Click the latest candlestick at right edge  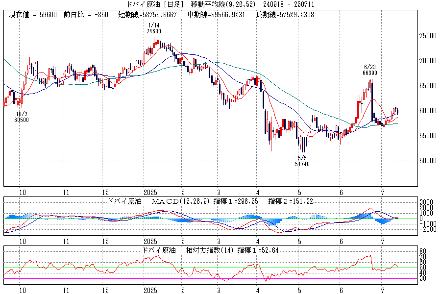coord(397,111)
